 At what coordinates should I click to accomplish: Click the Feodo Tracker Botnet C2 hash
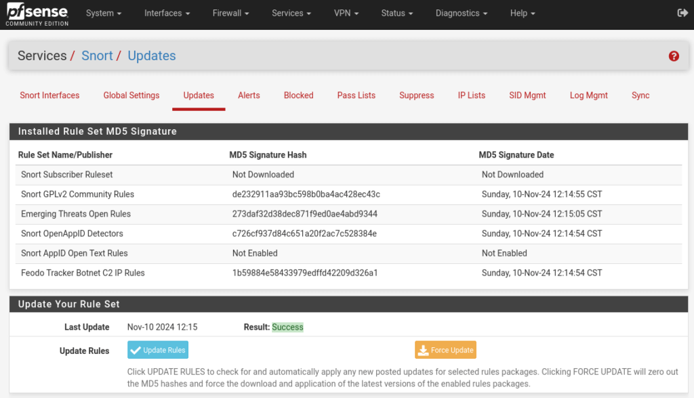(x=305, y=273)
